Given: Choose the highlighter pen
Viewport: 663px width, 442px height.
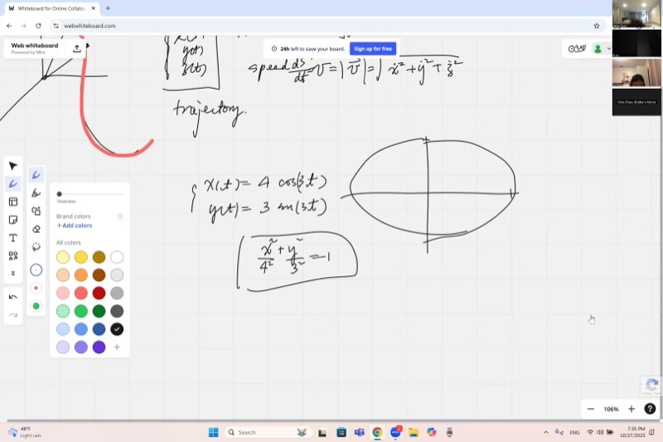Looking at the screenshot, I should pos(36,193).
